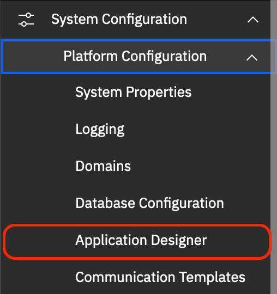The width and height of the screenshot is (277, 294).
Task: Click the upward caret inside the blue-focused row
Action: click(x=252, y=58)
